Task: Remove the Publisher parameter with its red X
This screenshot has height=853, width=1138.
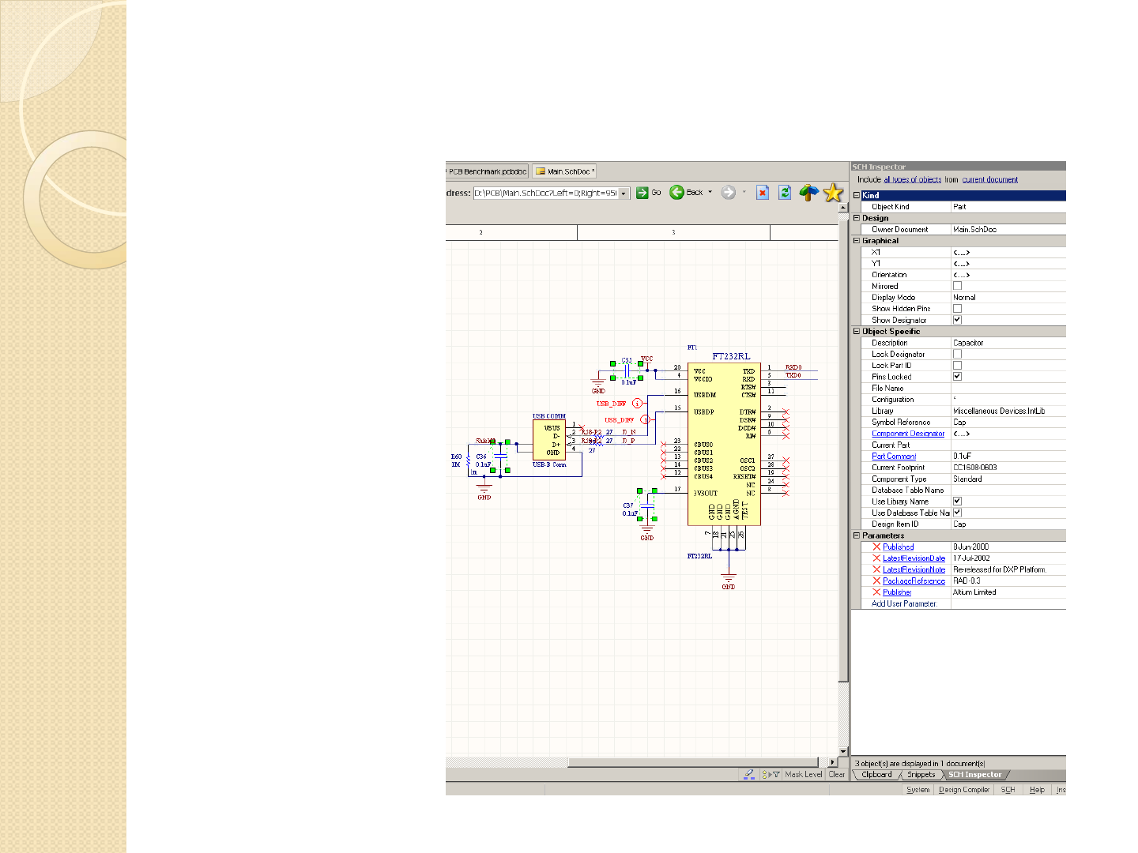Action: pos(876,592)
